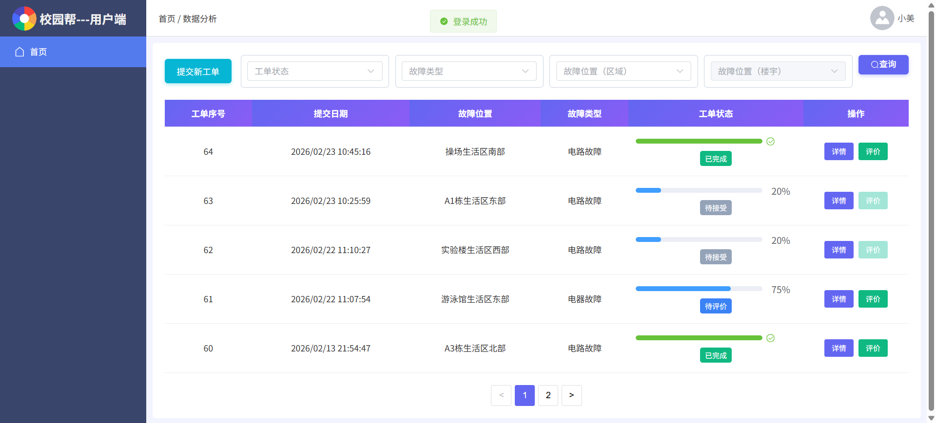Select pagination page 2
The height and width of the screenshot is (423, 936).
tap(548, 395)
